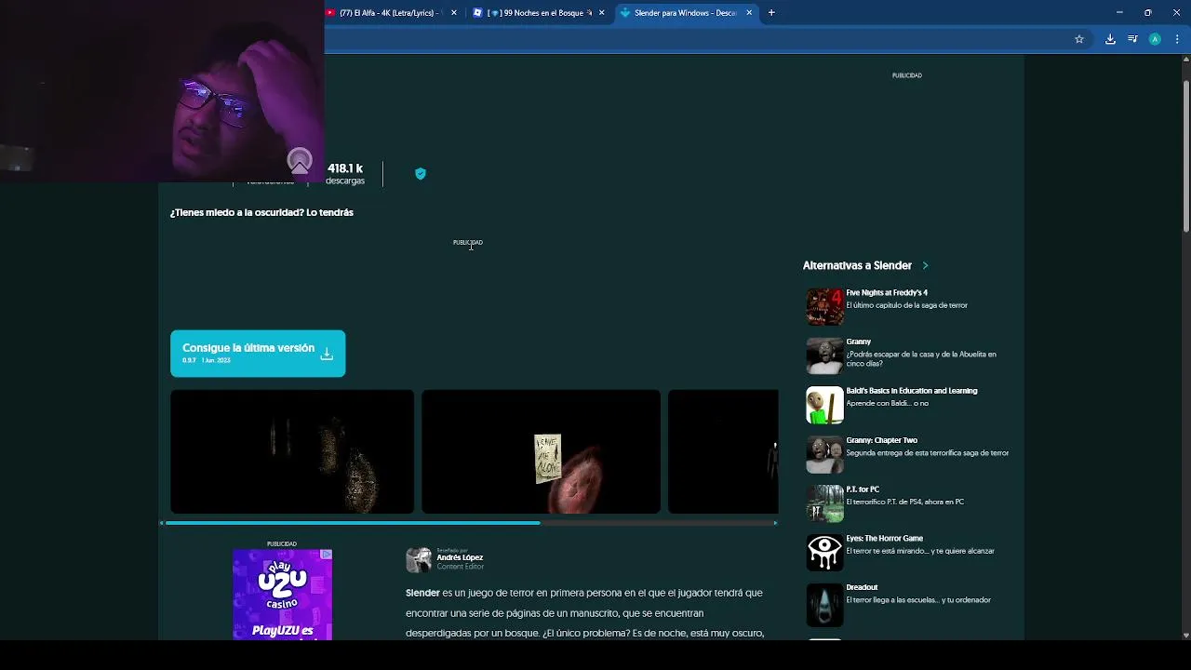Expand Alternativas a Slender chevron

point(925,265)
